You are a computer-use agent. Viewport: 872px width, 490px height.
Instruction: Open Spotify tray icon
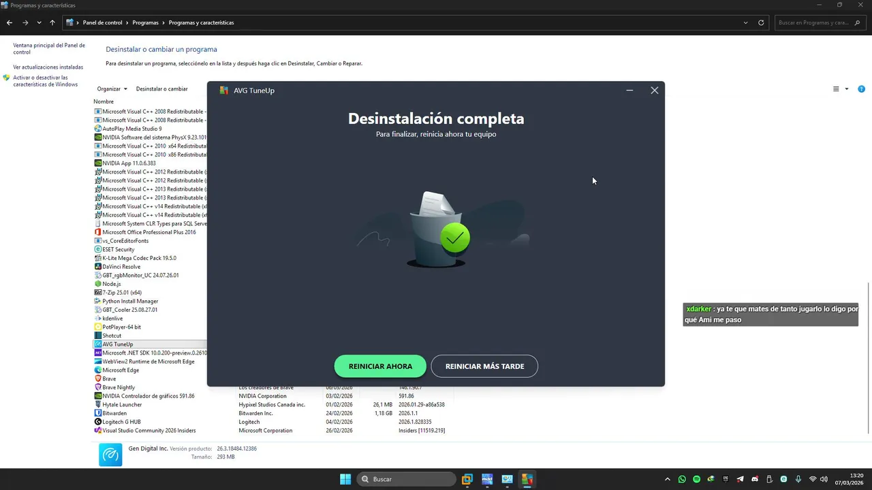696,479
